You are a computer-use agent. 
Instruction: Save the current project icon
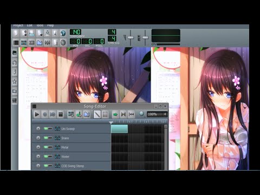click(47, 34)
